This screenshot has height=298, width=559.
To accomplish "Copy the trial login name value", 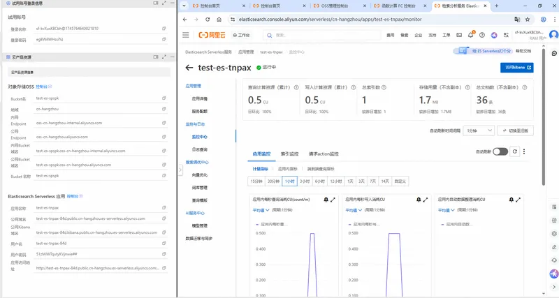I will click(164, 29).
